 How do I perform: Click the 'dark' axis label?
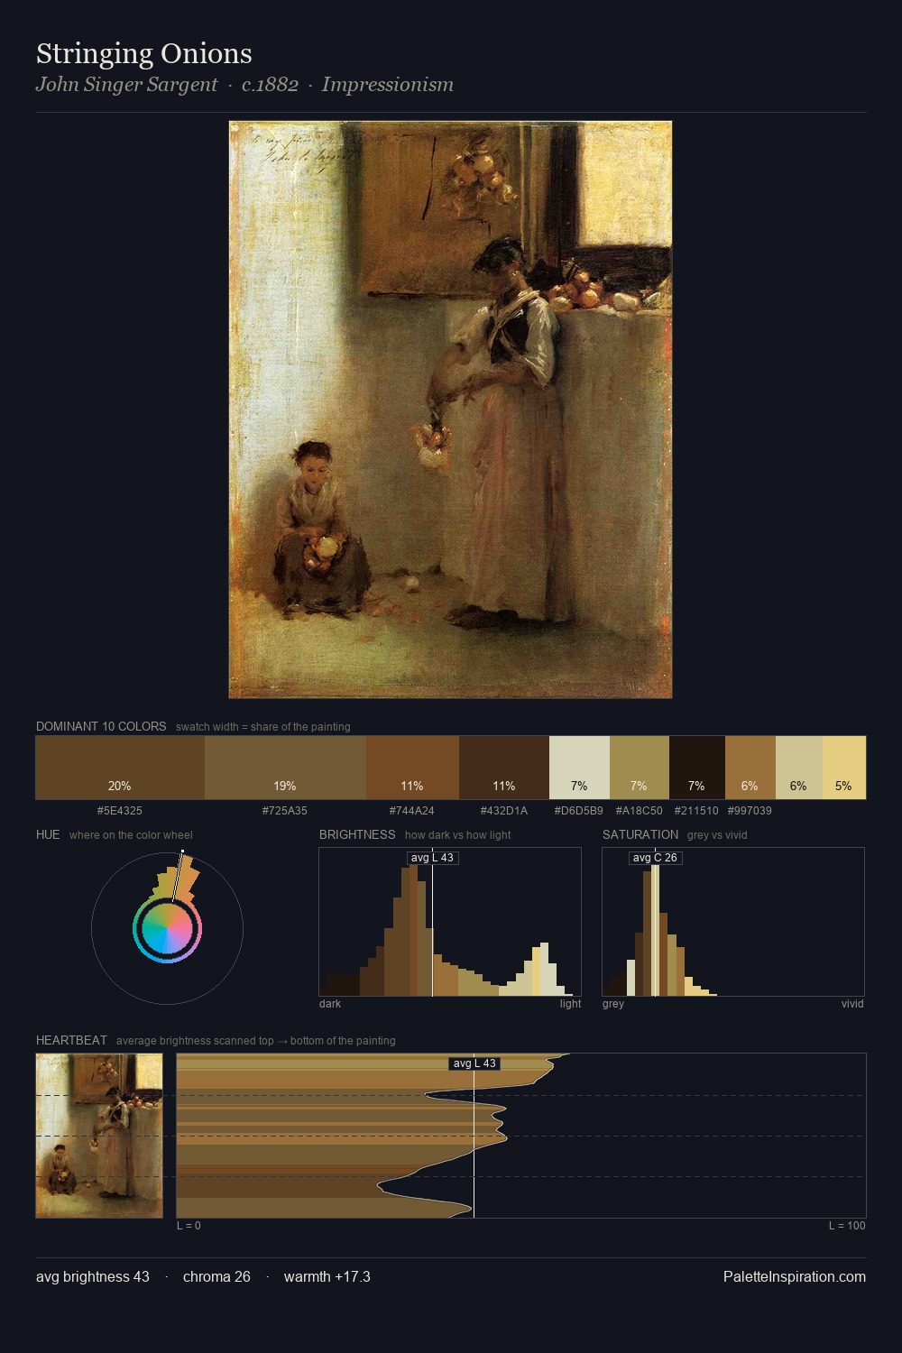(330, 1004)
